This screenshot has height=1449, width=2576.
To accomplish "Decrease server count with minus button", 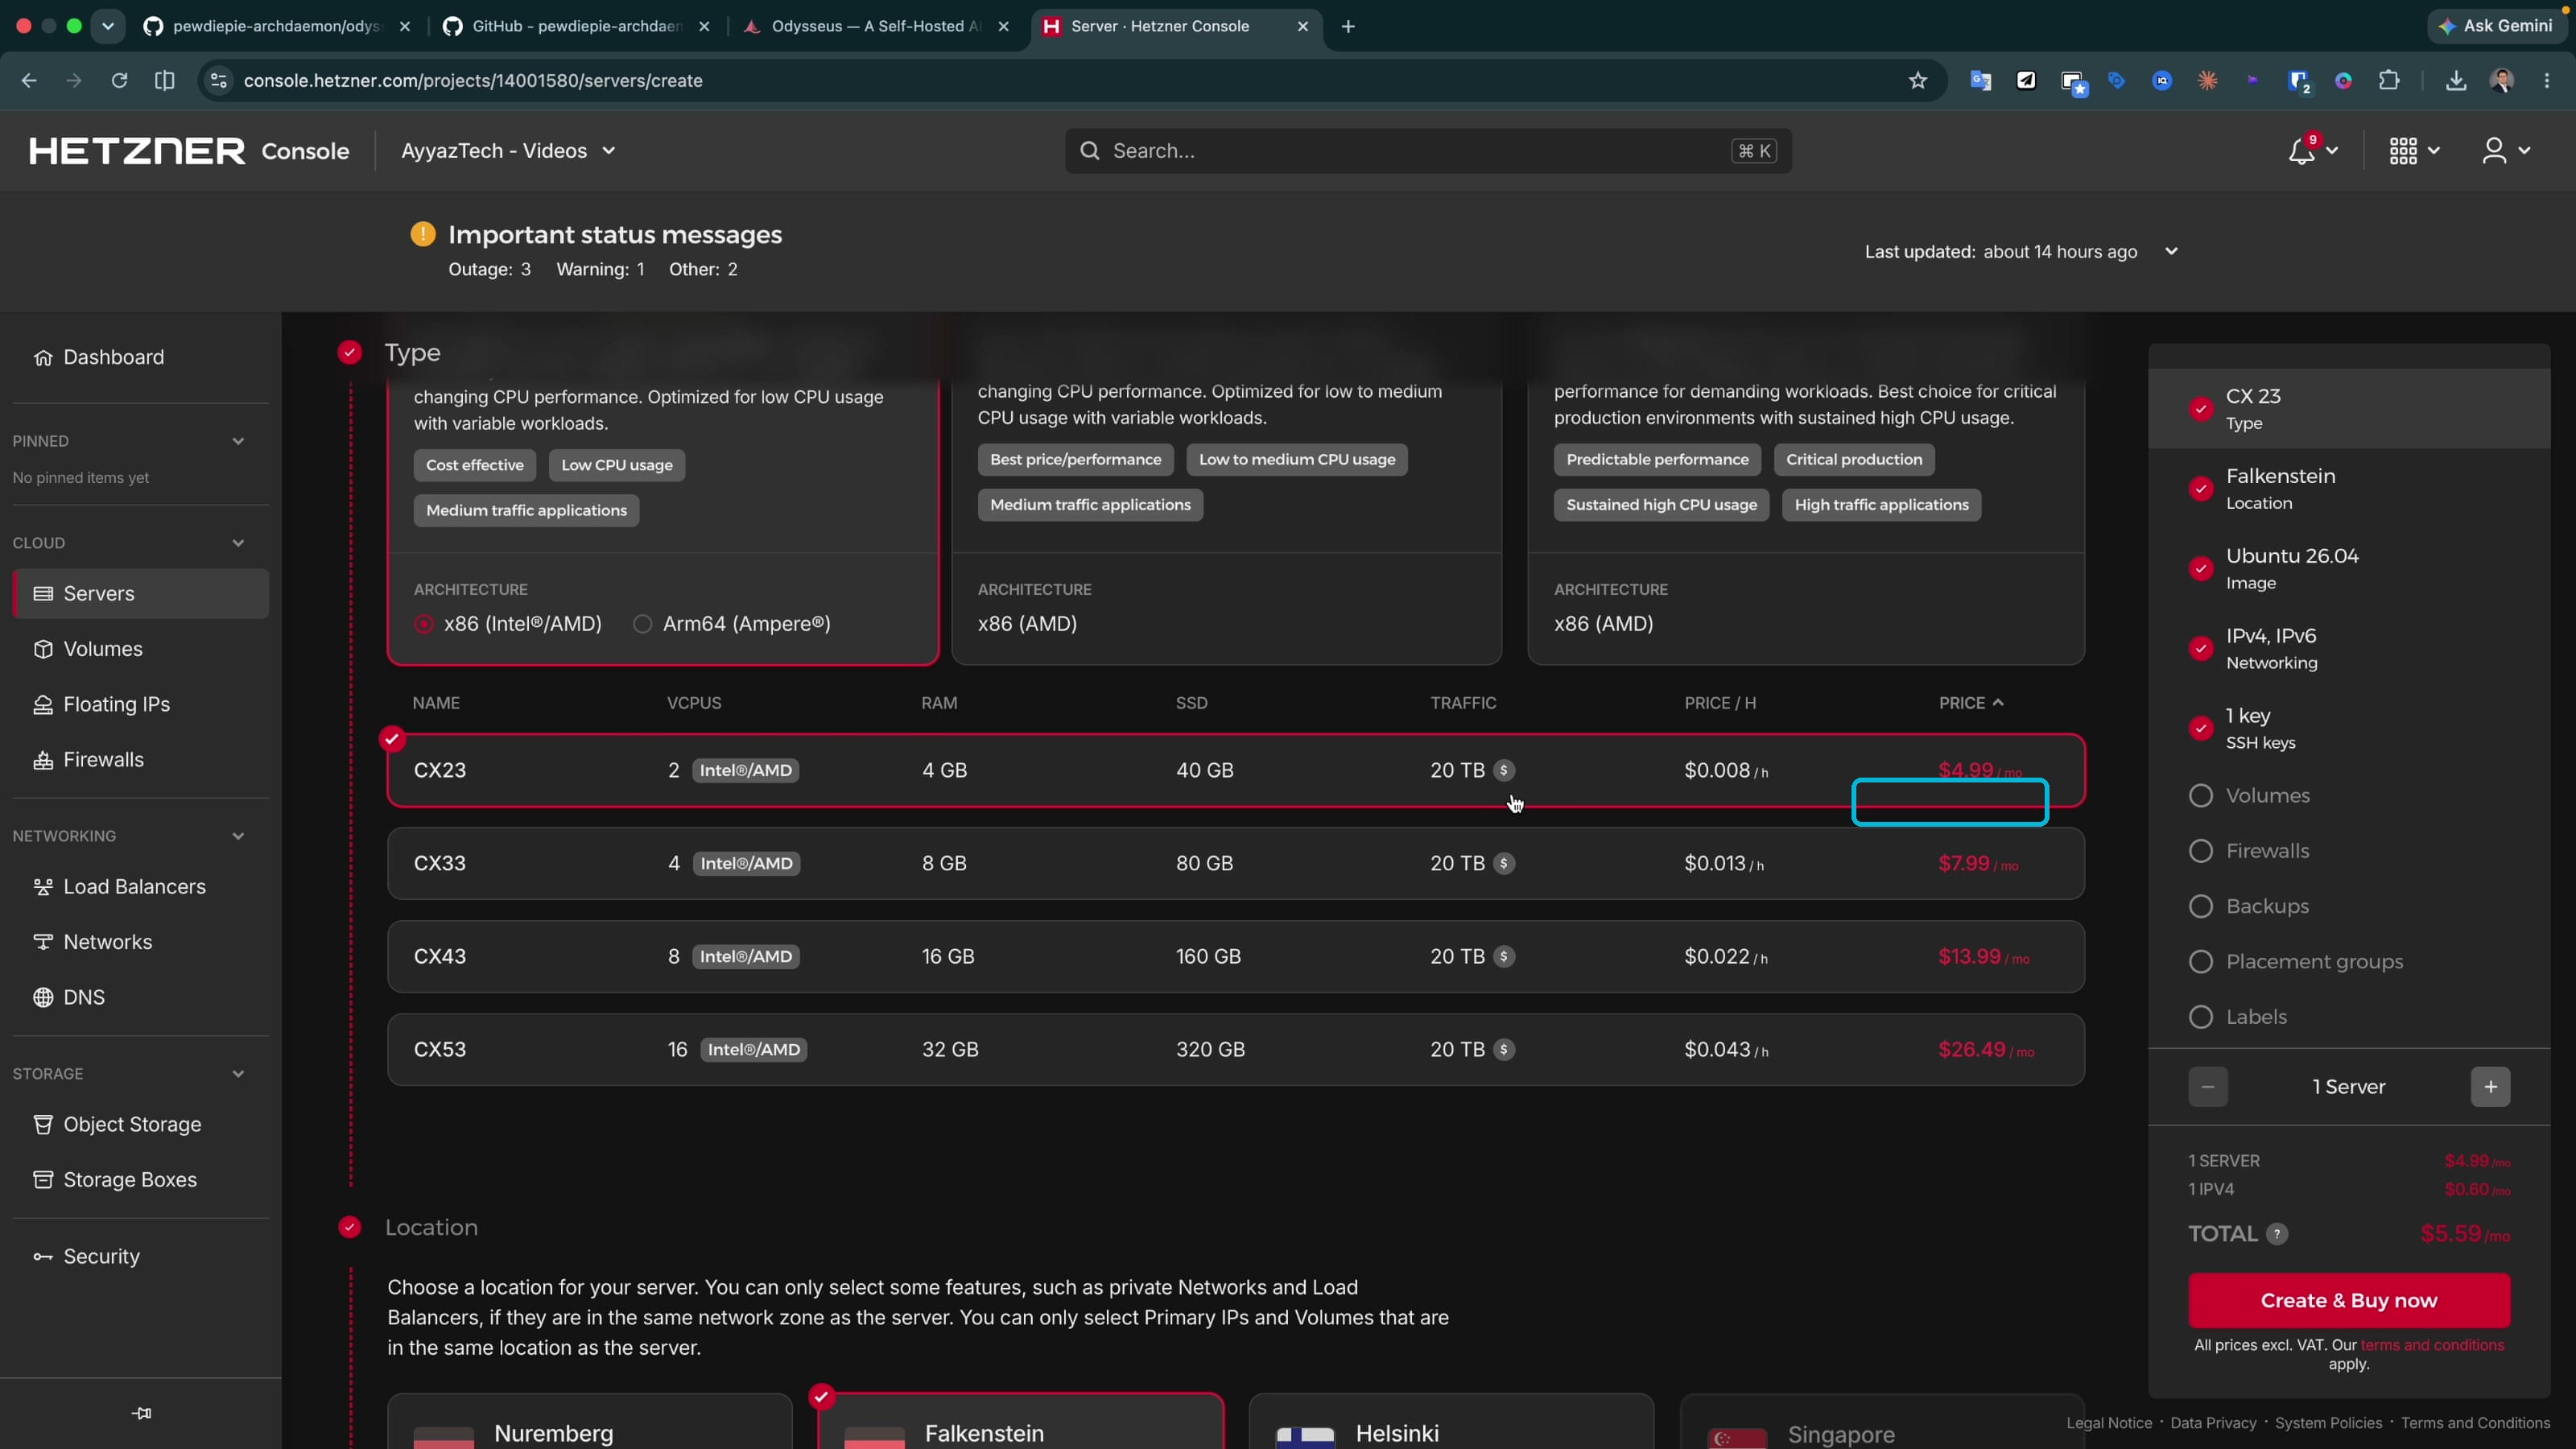I will click(x=2208, y=1087).
